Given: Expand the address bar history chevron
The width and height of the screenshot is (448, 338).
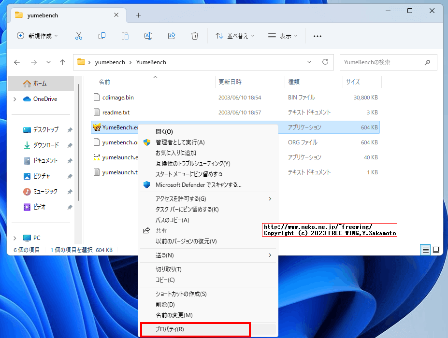Looking at the screenshot, I should click(x=309, y=62).
